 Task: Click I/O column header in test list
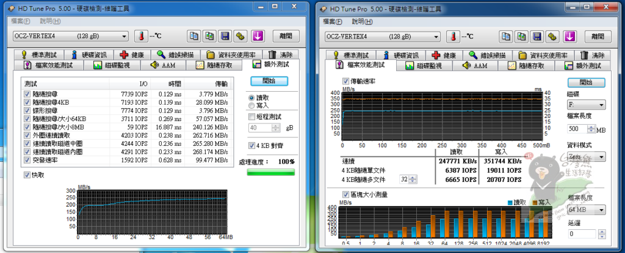click(130, 84)
